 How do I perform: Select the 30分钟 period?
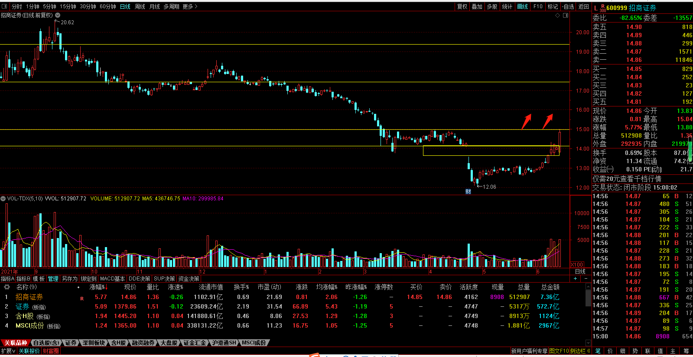(88, 6)
